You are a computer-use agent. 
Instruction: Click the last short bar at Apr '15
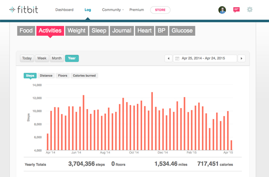pos(231,145)
